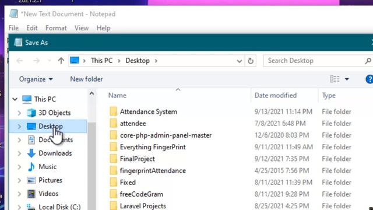Screen dimensions: 373x210
Task: Select 3D Objects in the sidebar
Action: coord(55,113)
